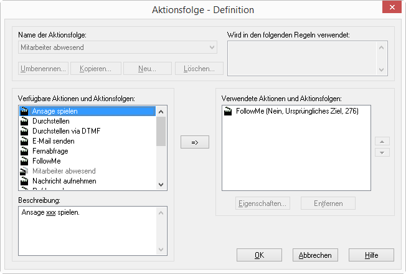Move the selected action down with the arrow

[384, 152]
